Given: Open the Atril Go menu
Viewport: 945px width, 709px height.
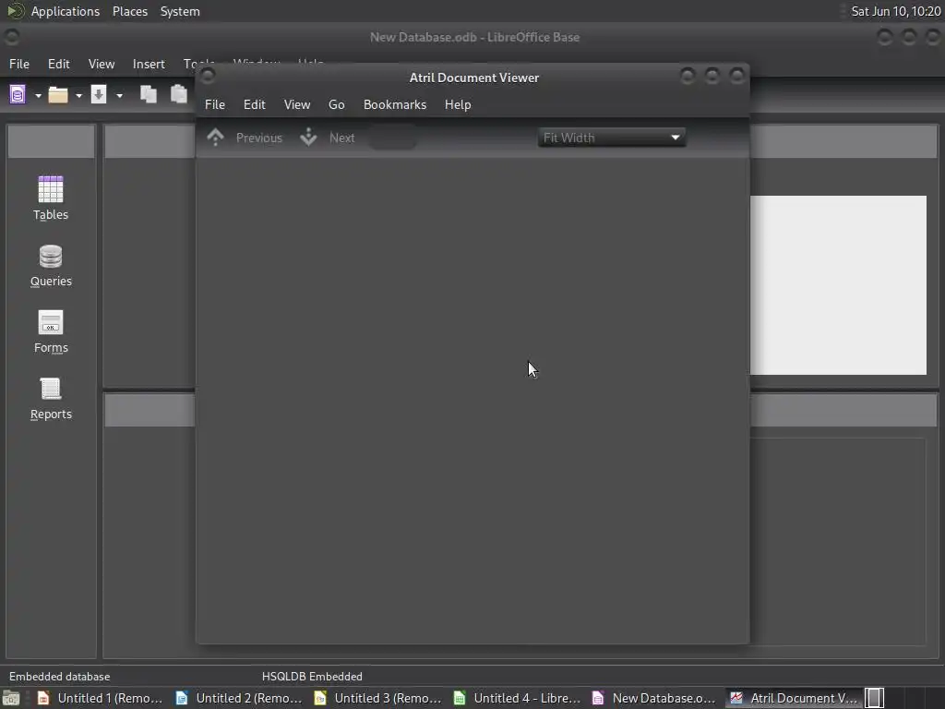Looking at the screenshot, I should (336, 104).
